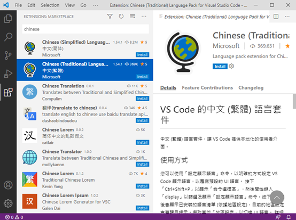
Task: Switch to the Feature Contributions tab
Action: click(x=207, y=88)
